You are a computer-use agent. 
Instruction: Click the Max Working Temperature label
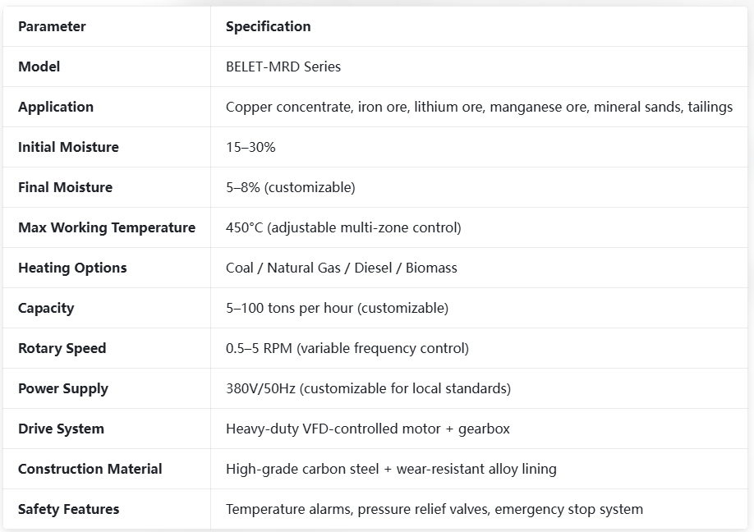coord(107,227)
